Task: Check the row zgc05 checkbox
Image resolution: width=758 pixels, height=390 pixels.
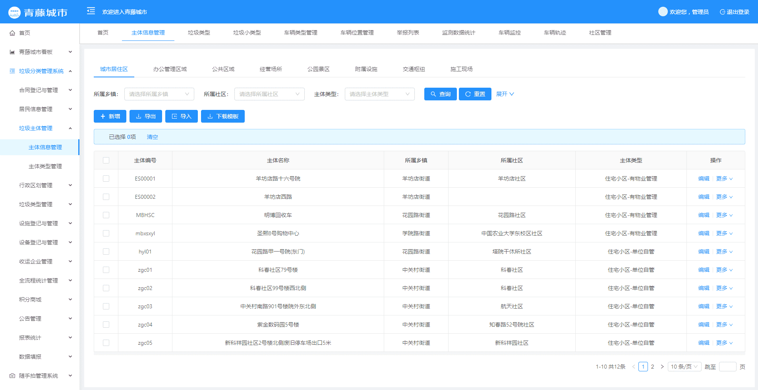Action: coord(106,343)
